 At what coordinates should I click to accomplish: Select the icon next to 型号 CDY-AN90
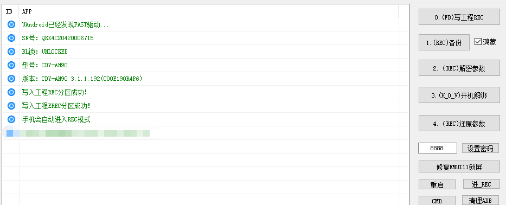point(11,65)
